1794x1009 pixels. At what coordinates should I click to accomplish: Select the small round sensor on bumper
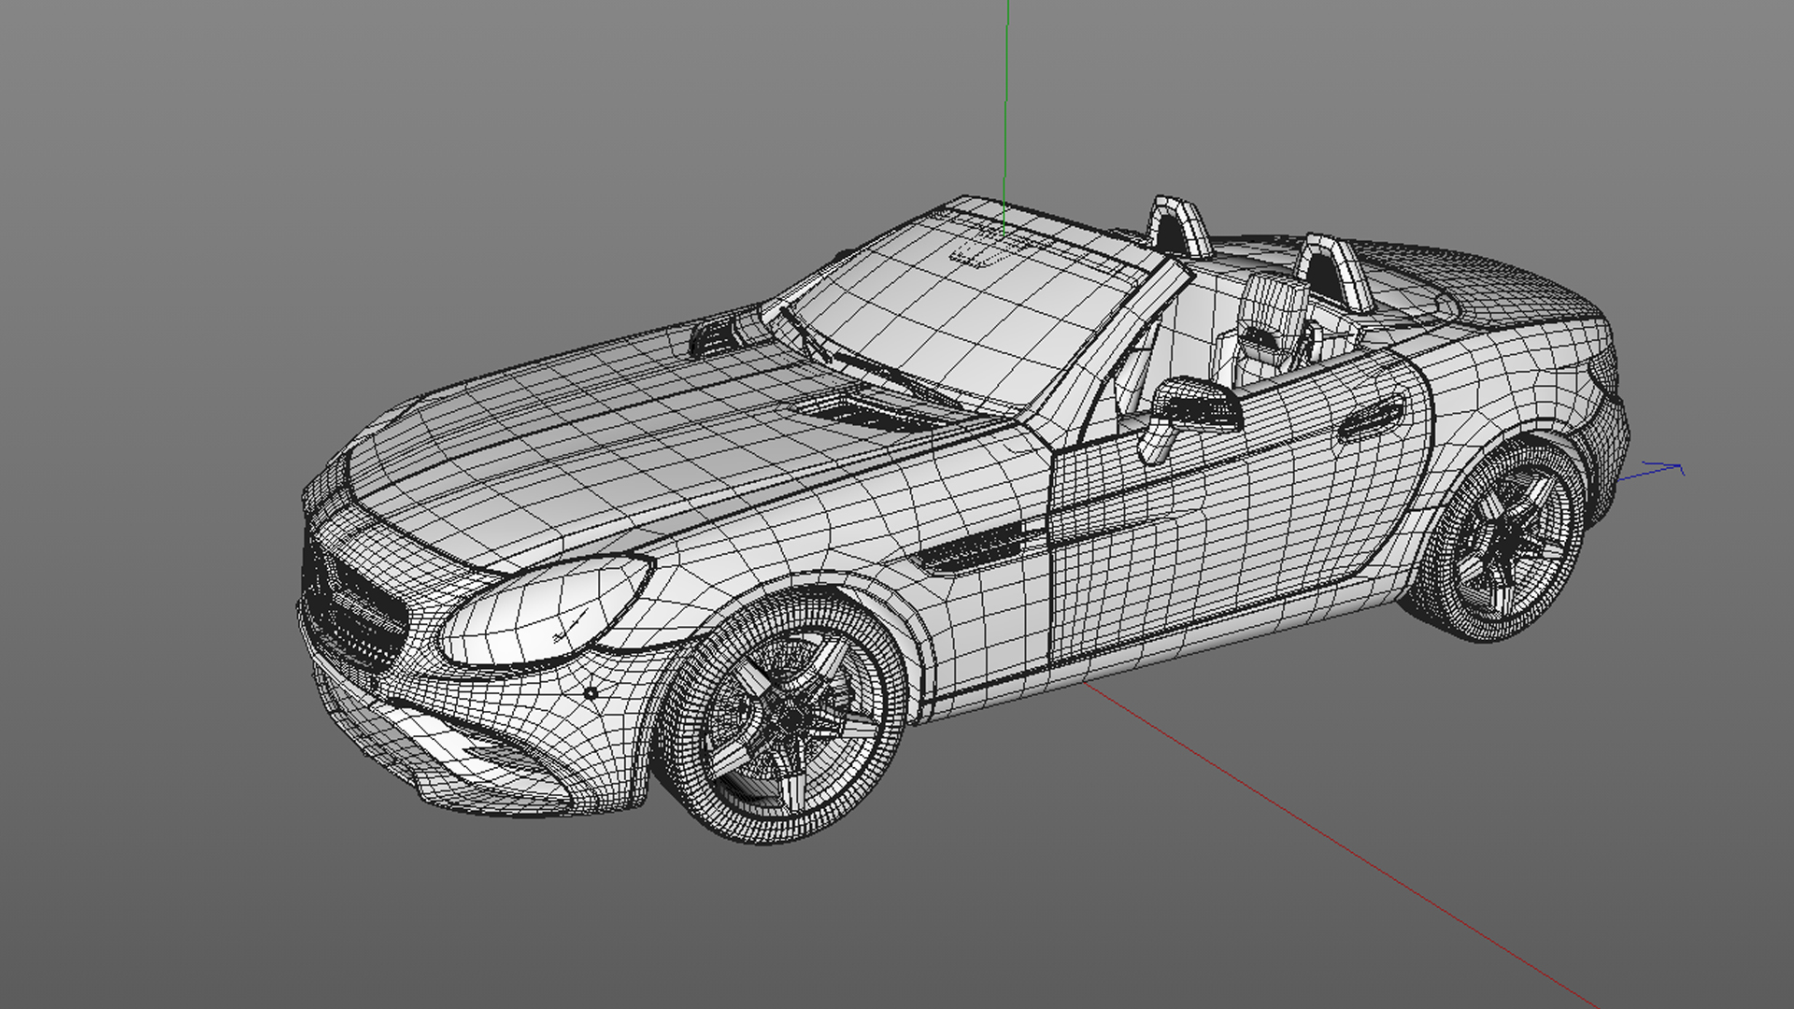(591, 693)
